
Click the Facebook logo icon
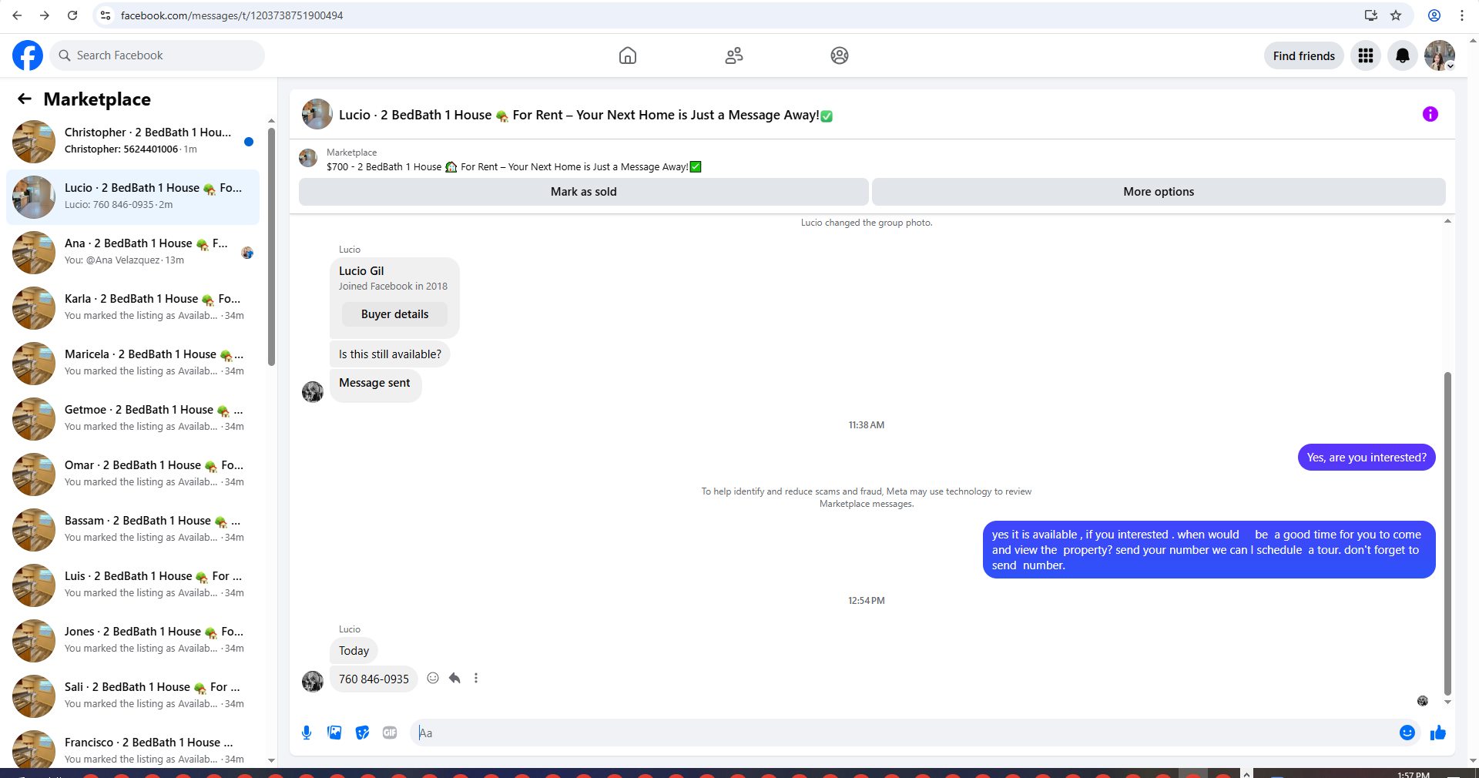(28, 55)
